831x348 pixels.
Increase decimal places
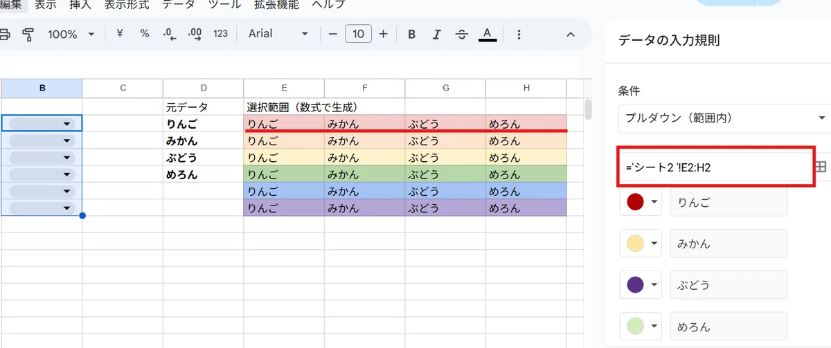[195, 33]
